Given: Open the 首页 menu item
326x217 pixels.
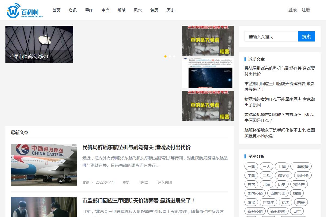Looking at the screenshot, I should pos(57,10).
